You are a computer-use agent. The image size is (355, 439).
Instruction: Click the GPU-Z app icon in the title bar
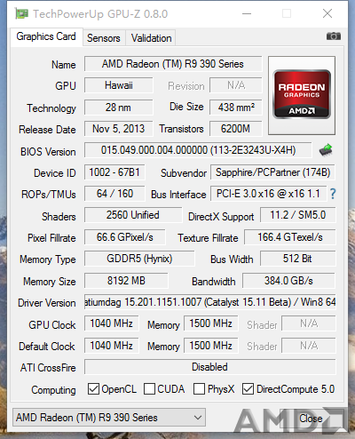(21, 13)
